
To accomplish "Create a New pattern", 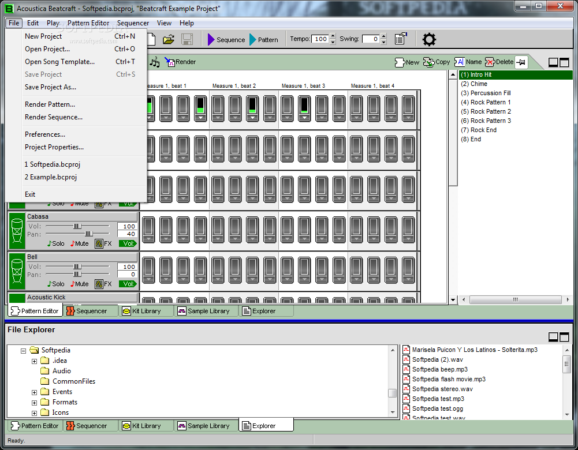I will 407,62.
